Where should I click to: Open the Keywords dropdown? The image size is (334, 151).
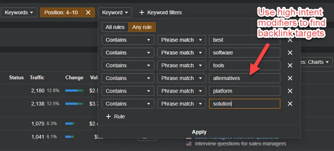19,12
